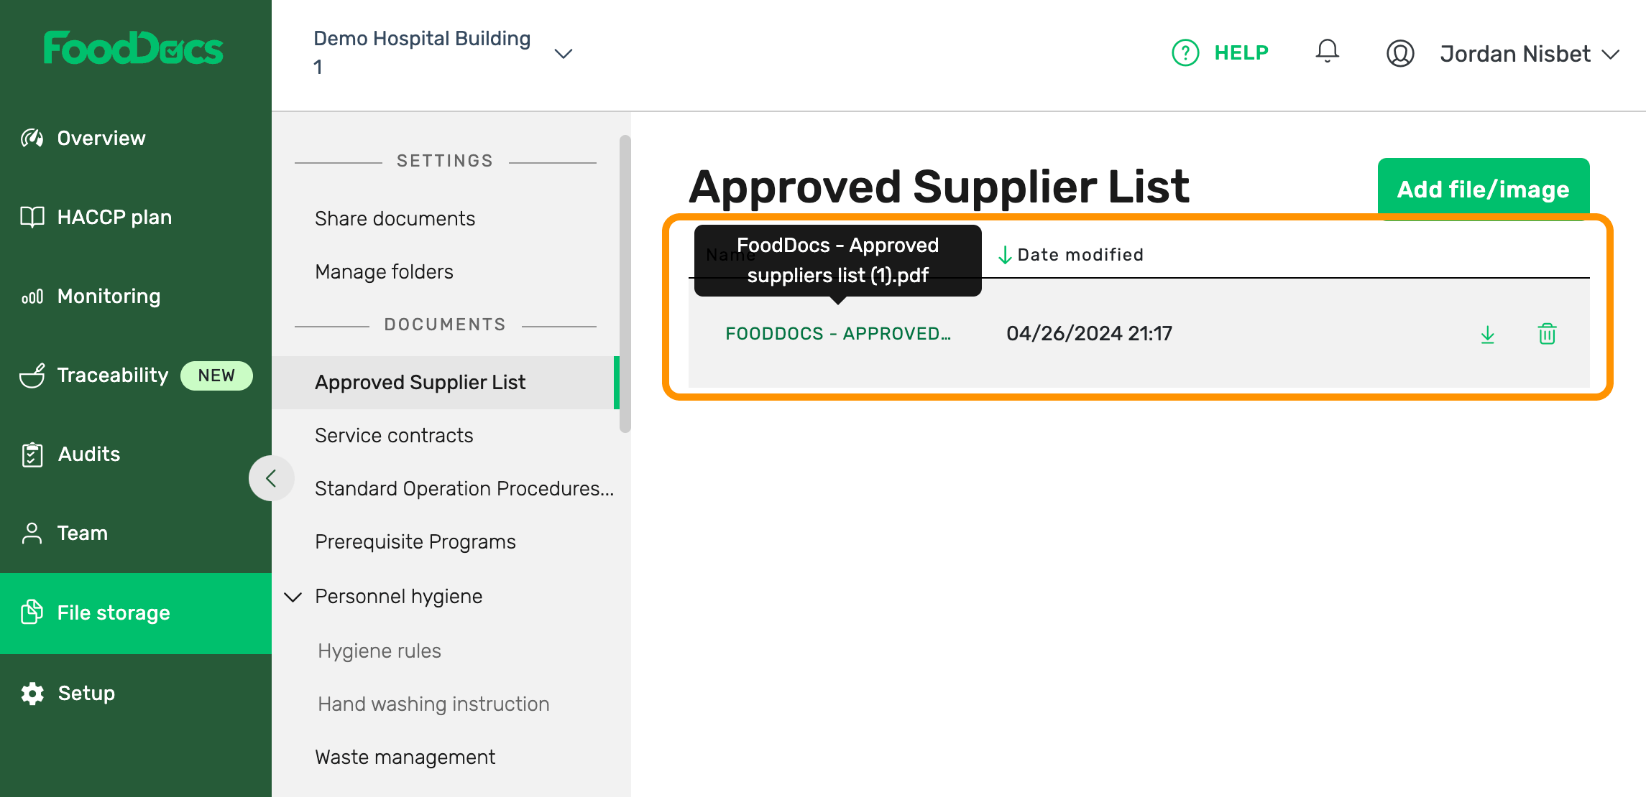Click the Add file/image button

tap(1483, 189)
